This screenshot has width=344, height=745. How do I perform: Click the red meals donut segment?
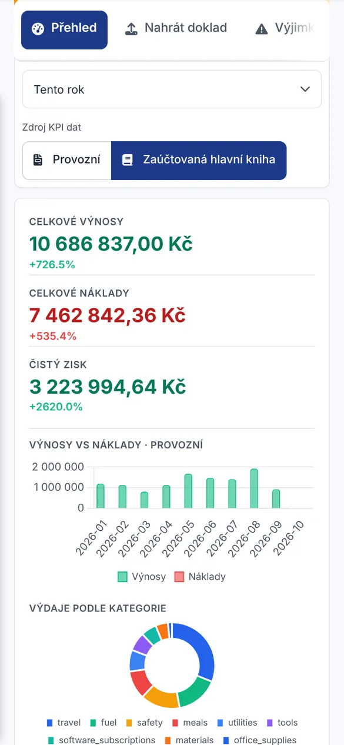tap(140, 681)
